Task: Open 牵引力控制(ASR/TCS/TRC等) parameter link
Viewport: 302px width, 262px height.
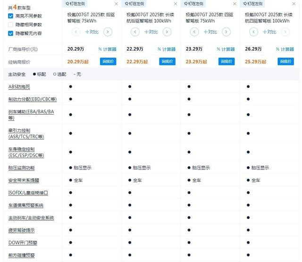Action: (26, 134)
